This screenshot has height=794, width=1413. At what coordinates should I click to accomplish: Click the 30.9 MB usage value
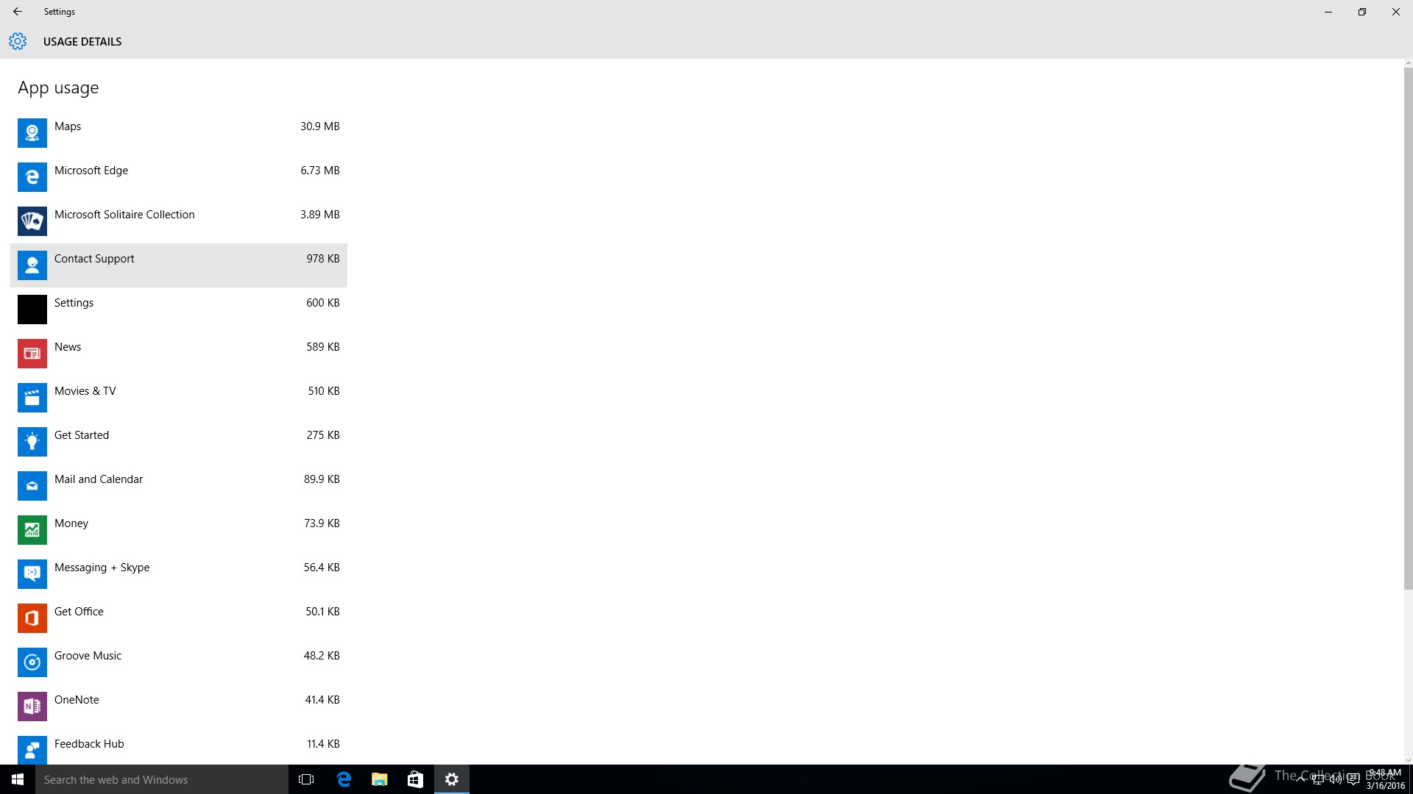pyautogui.click(x=320, y=126)
